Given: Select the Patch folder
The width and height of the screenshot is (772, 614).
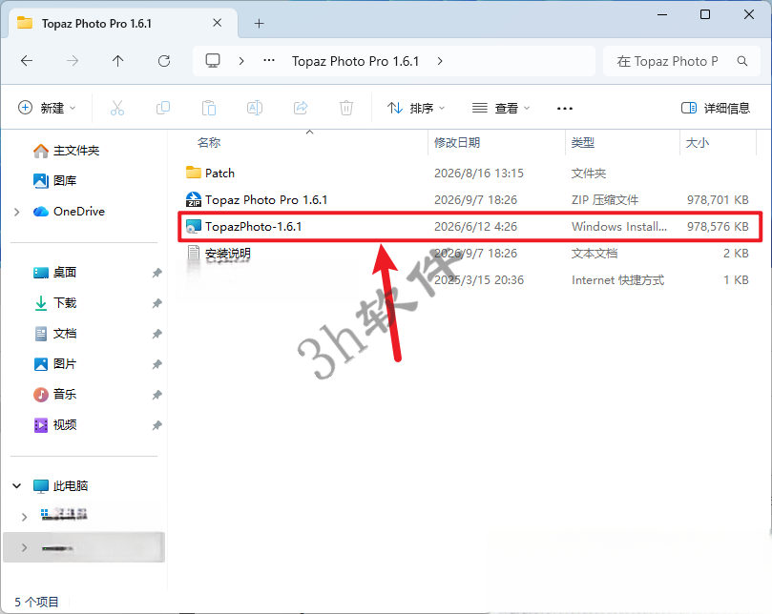Looking at the screenshot, I should pyautogui.click(x=219, y=174).
